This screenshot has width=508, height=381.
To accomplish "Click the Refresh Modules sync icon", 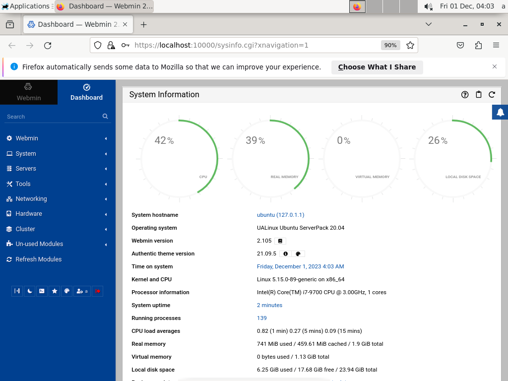I will pyautogui.click(x=9, y=259).
